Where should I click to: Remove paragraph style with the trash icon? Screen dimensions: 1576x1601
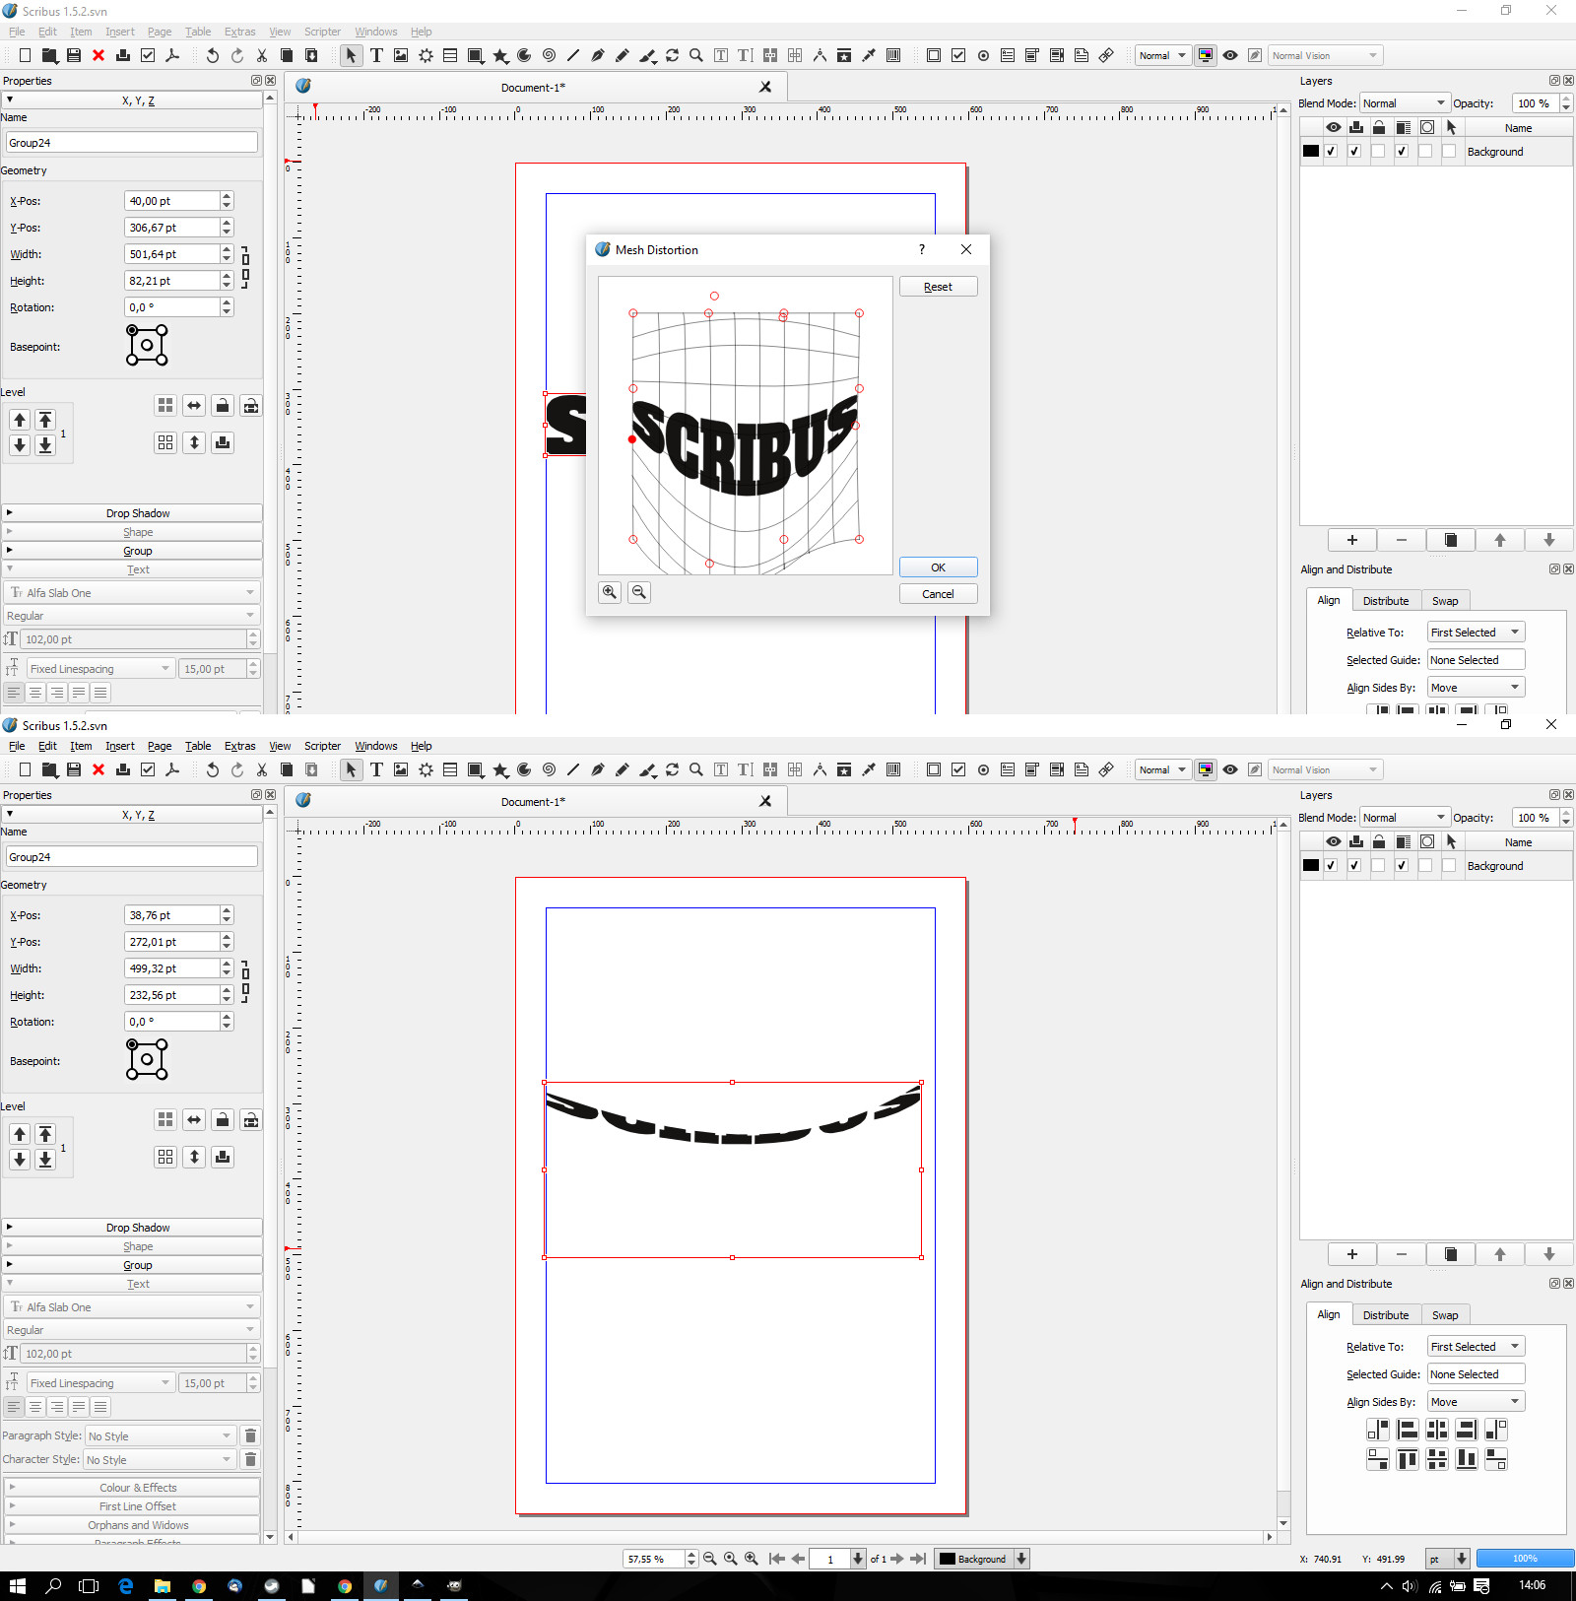tap(250, 1436)
